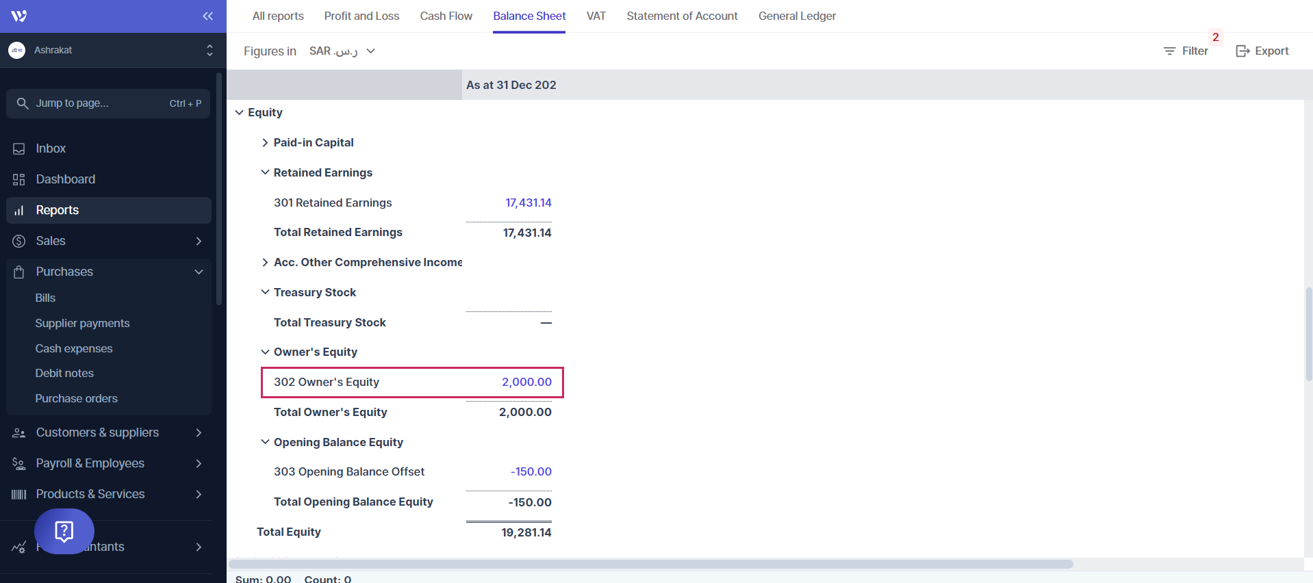Image resolution: width=1313 pixels, height=583 pixels.
Task: Click the Sales dollar icon
Action: coord(19,241)
